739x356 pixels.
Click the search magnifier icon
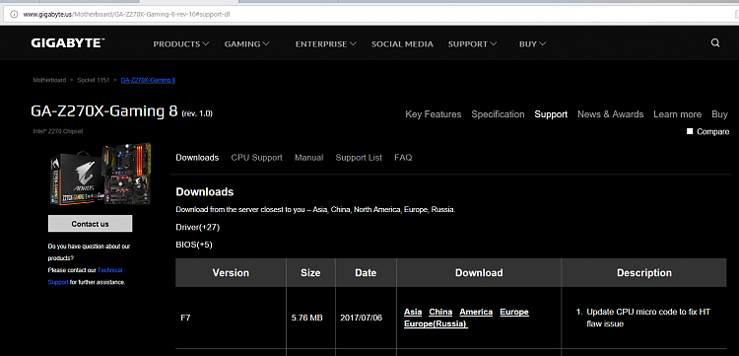pos(715,43)
